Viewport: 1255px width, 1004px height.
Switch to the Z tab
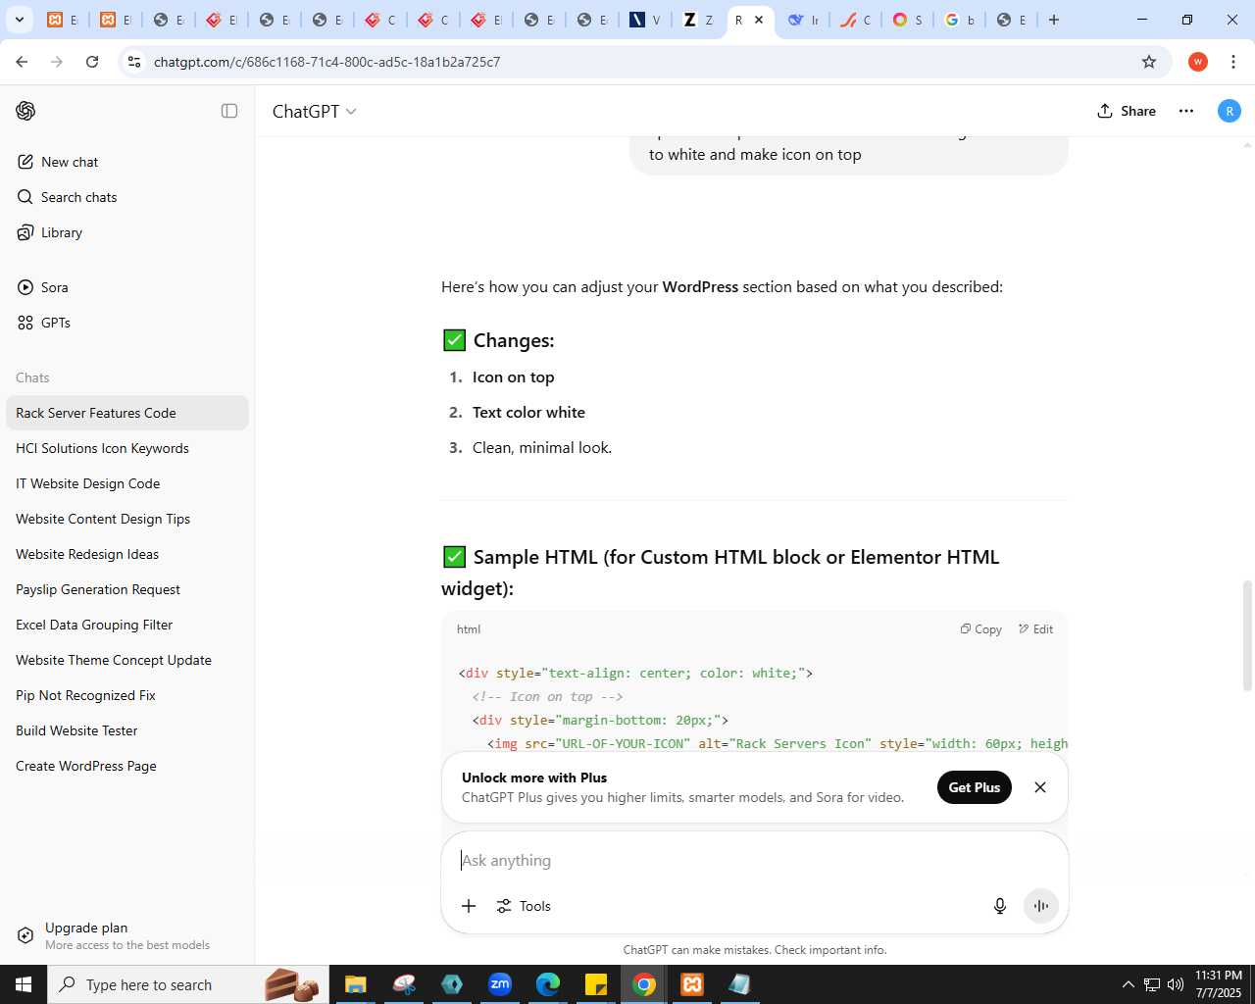click(698, 20)
